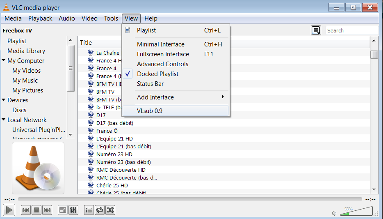
Task: Toggle fullscreen video button
Action: (x=63, y=210)
